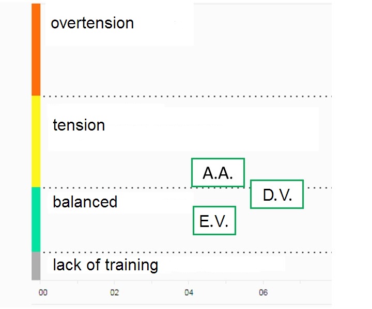
Task: Select the green balanced color bar
Action: click(36, 219)
